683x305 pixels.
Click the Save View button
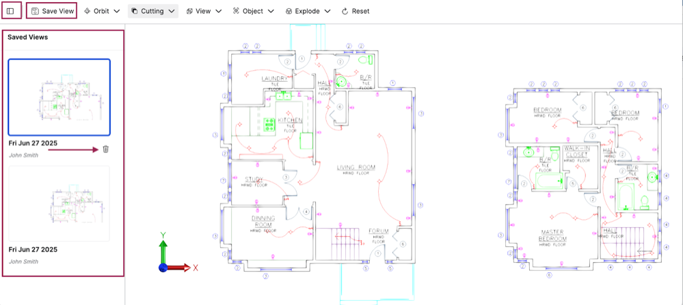click(x=52, y=11)
